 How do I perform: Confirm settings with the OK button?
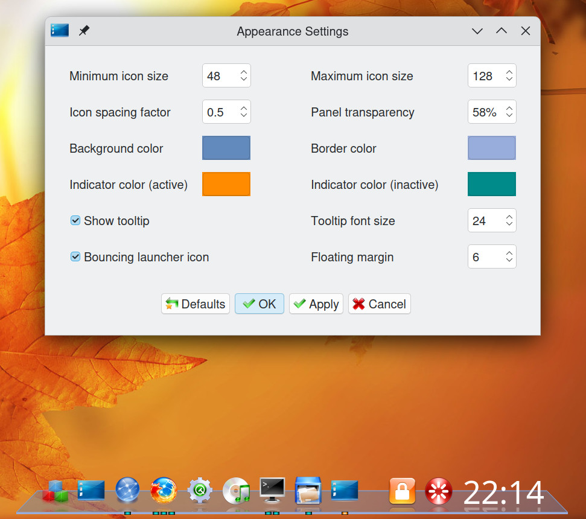coord(260,304)
